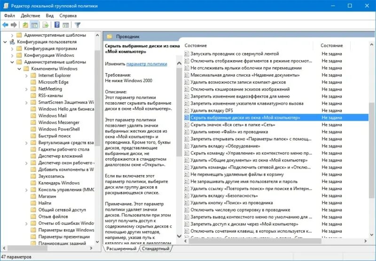Viewport: 376px width, 261px height.
Task: Sort by the right Состояние column header
Action: 332,46
